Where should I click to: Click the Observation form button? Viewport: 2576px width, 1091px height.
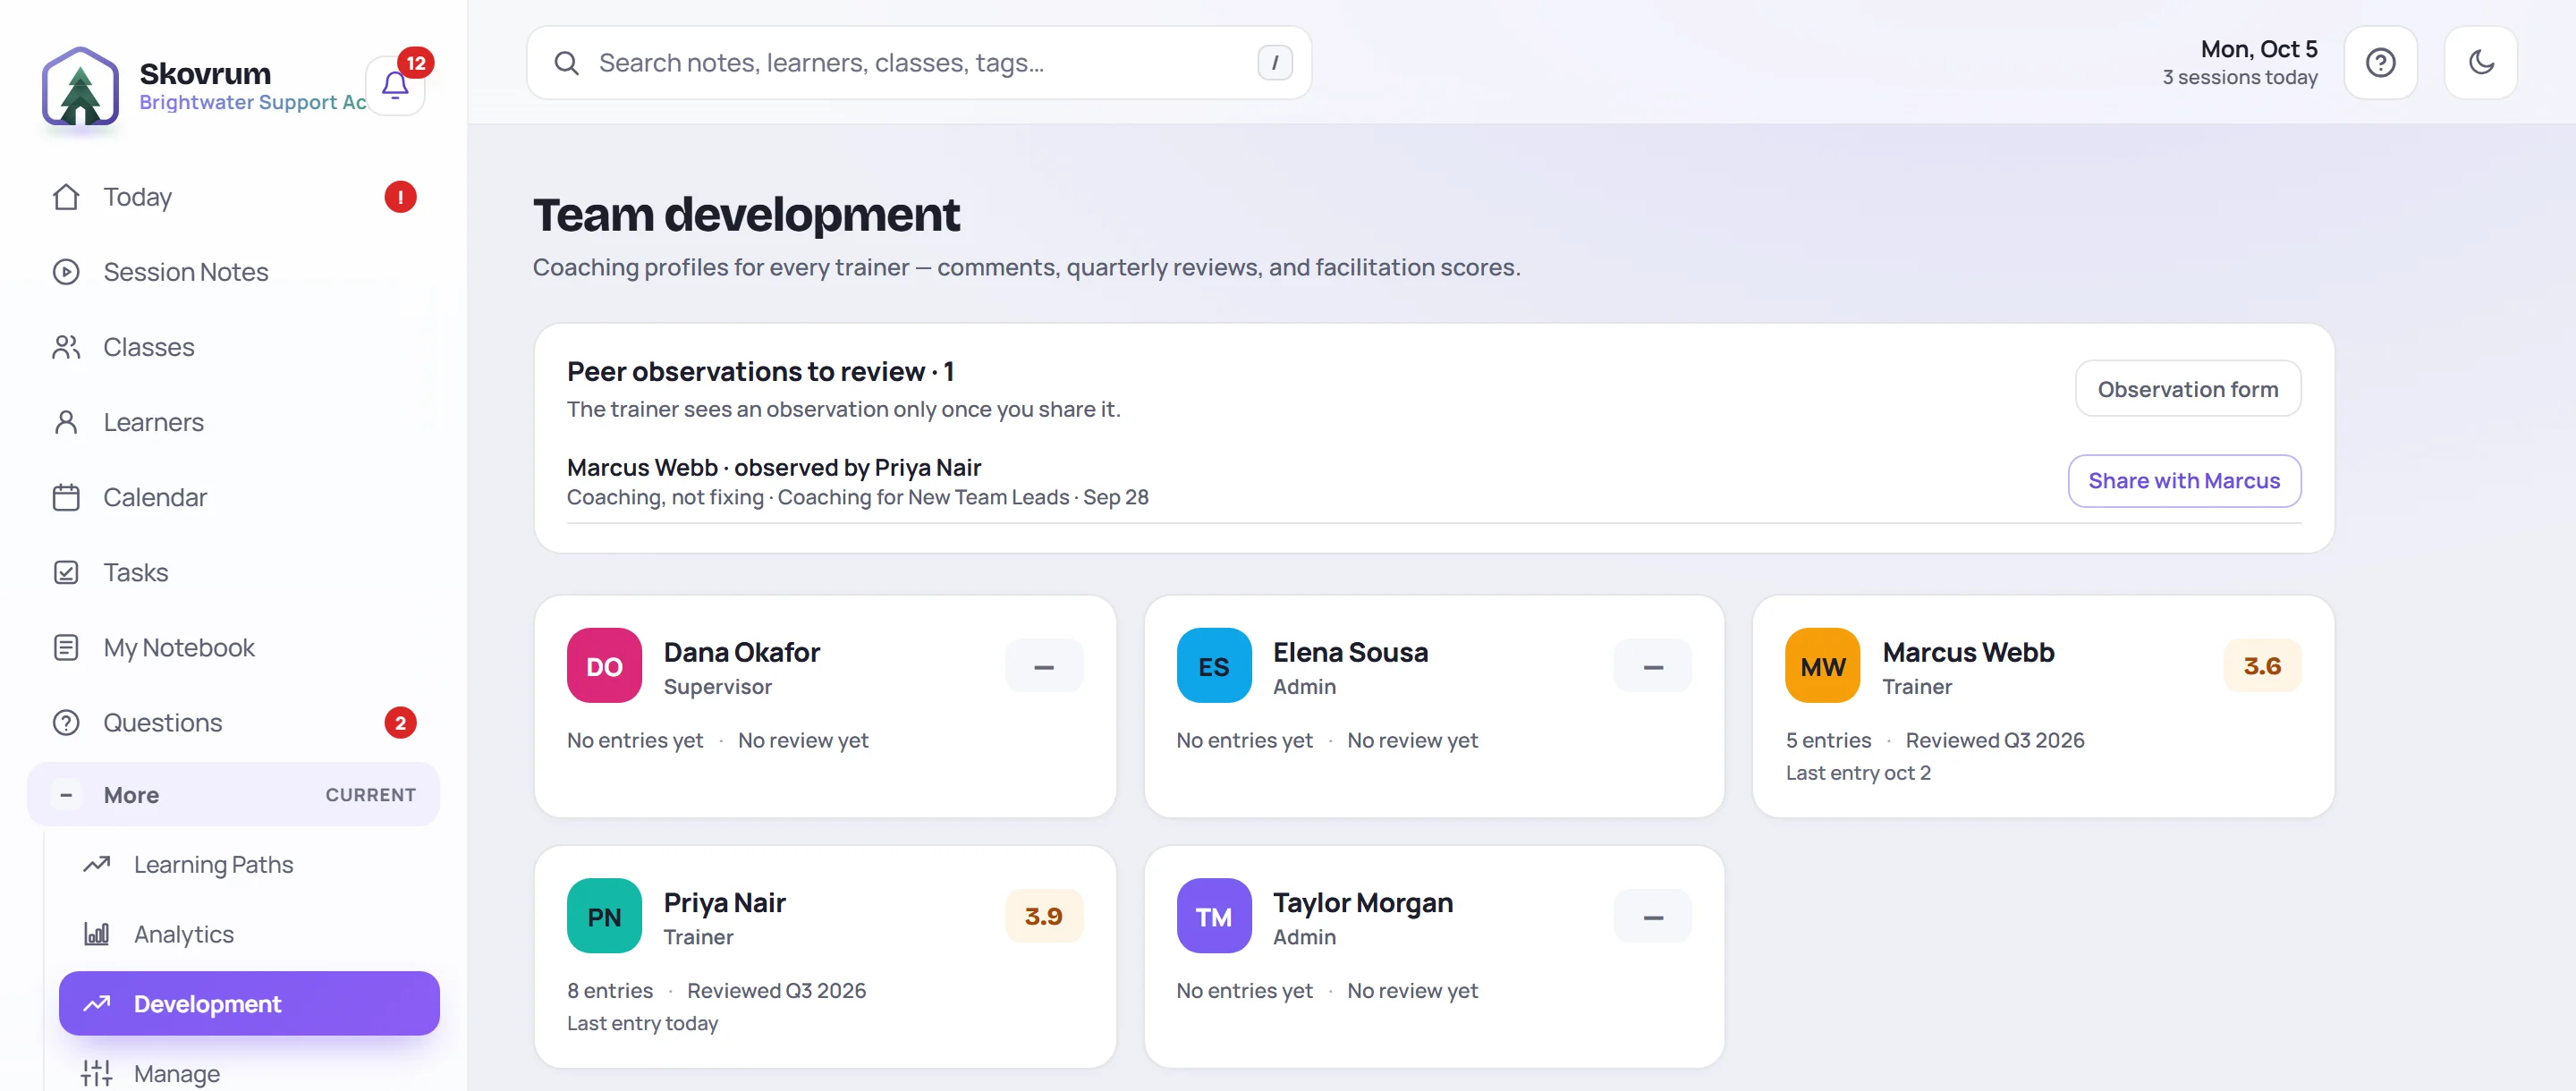(2187, 389)
